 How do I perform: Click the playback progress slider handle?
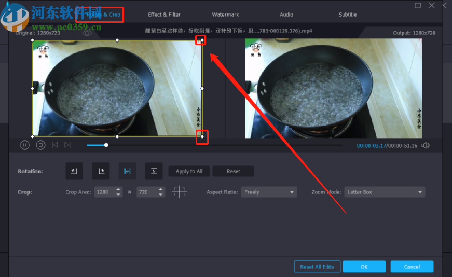click(106, 145)
